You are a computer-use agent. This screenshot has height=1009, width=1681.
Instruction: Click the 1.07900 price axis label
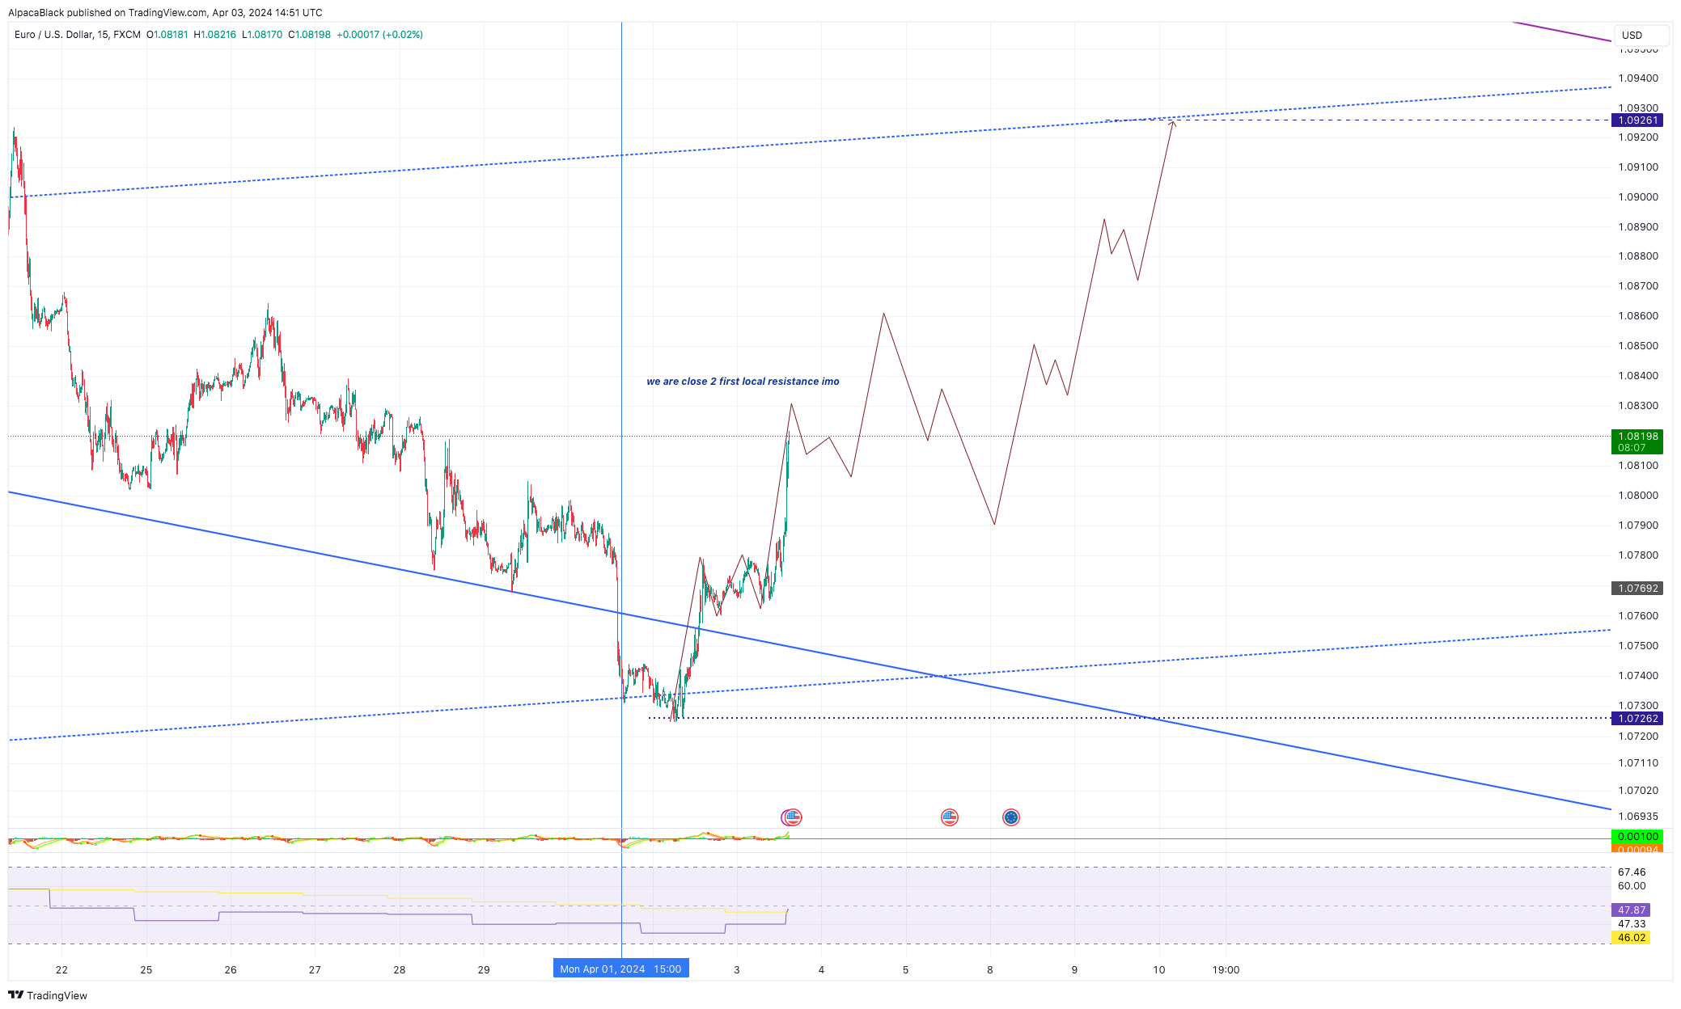tap(1638, 526)
